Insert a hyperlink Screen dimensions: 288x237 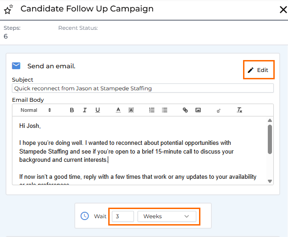click(x=185, y=110)
